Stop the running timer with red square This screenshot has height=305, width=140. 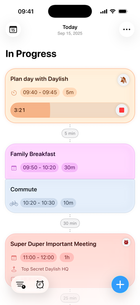[x=122, y=110]
